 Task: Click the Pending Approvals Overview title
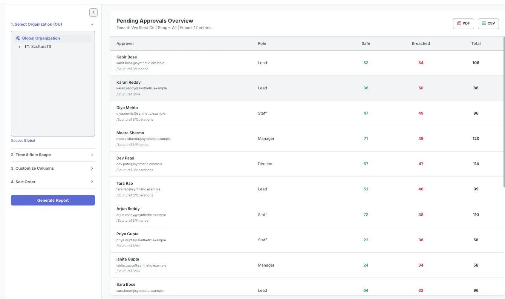pos(155,21)
